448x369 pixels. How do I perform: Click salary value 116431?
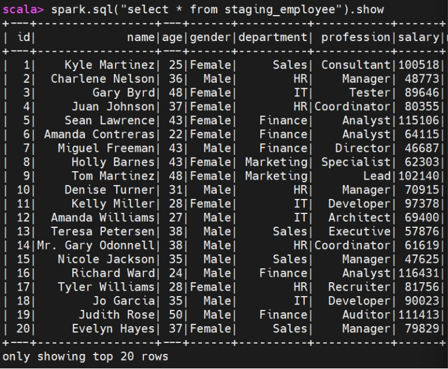(418, 273)
